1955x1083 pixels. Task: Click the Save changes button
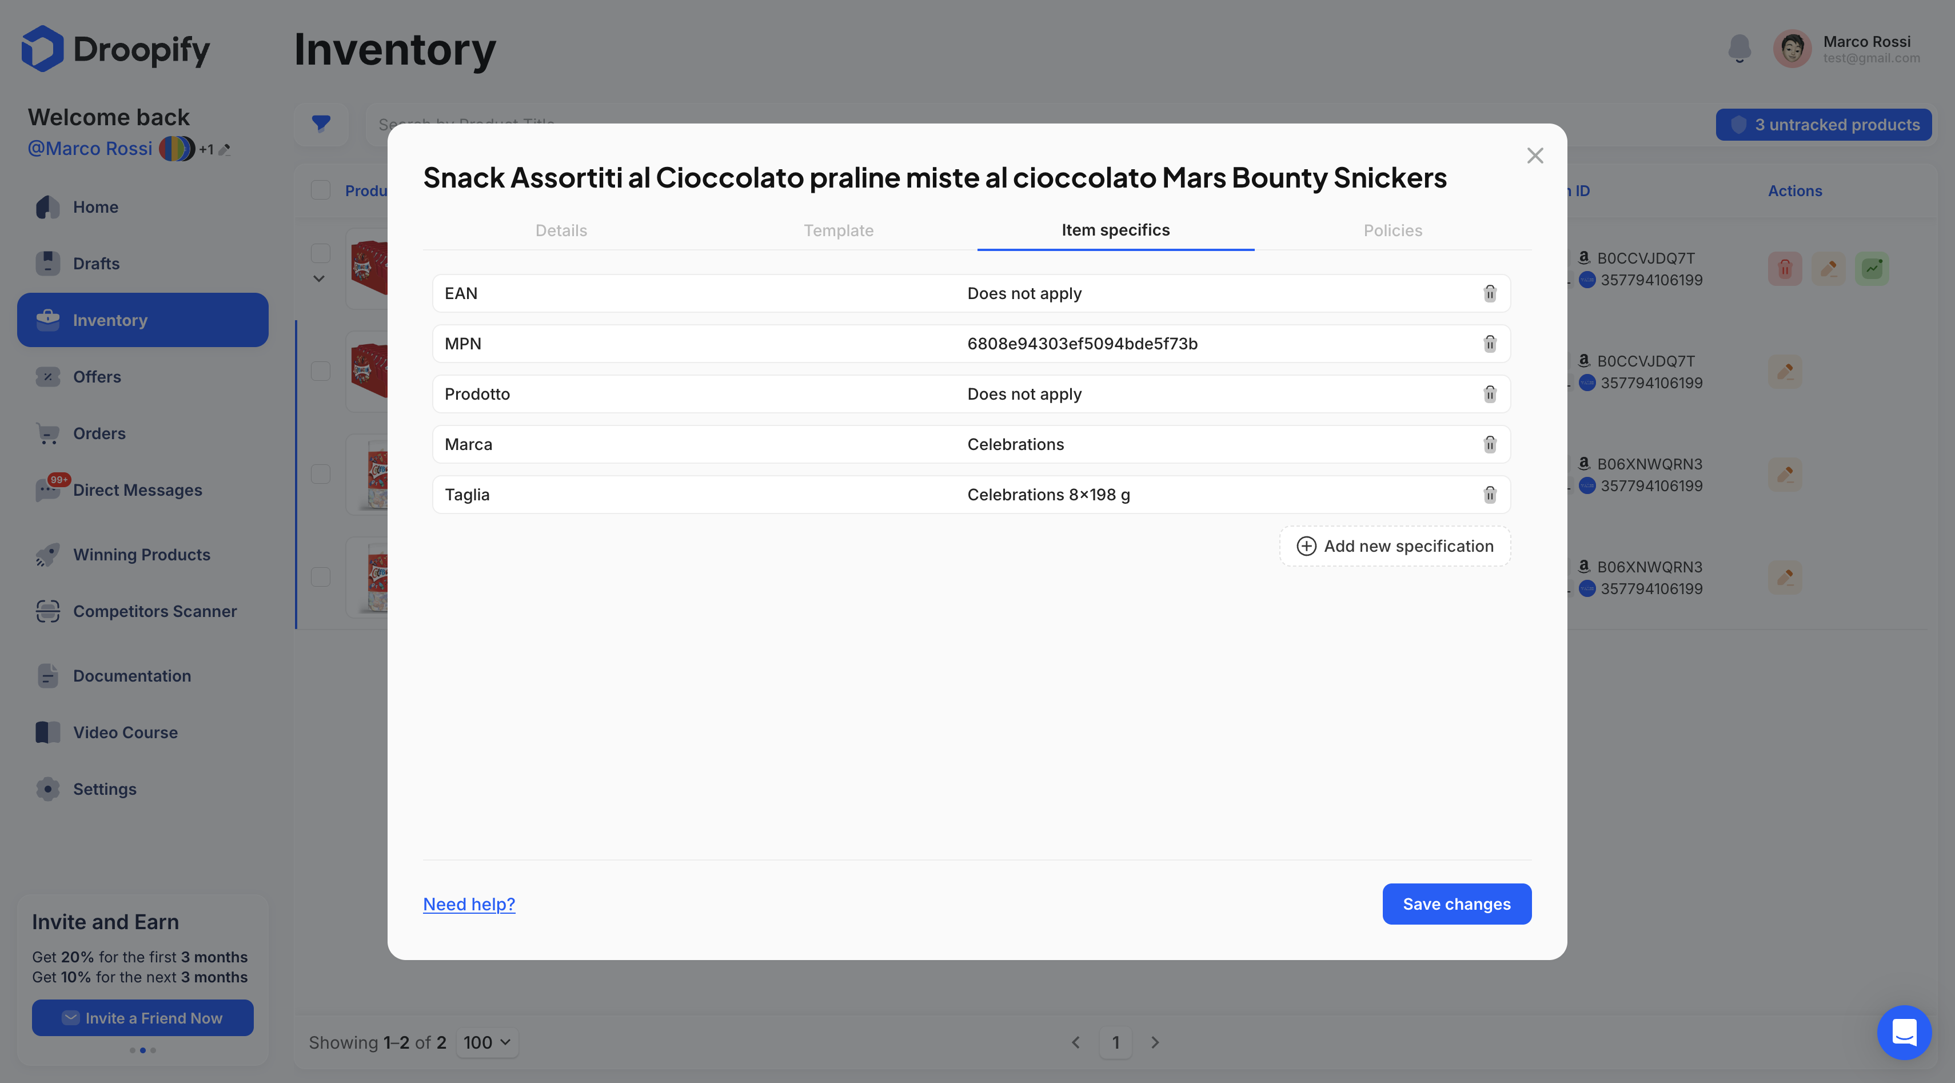[1457, 903]
